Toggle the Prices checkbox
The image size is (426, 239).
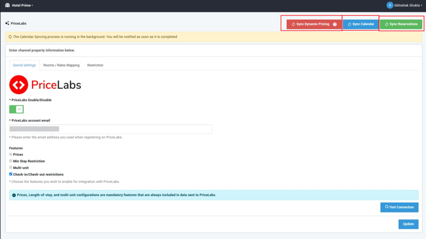point(11,154)
